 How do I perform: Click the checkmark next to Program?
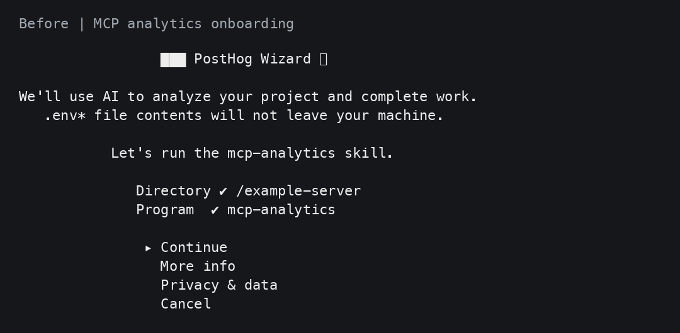215,210
